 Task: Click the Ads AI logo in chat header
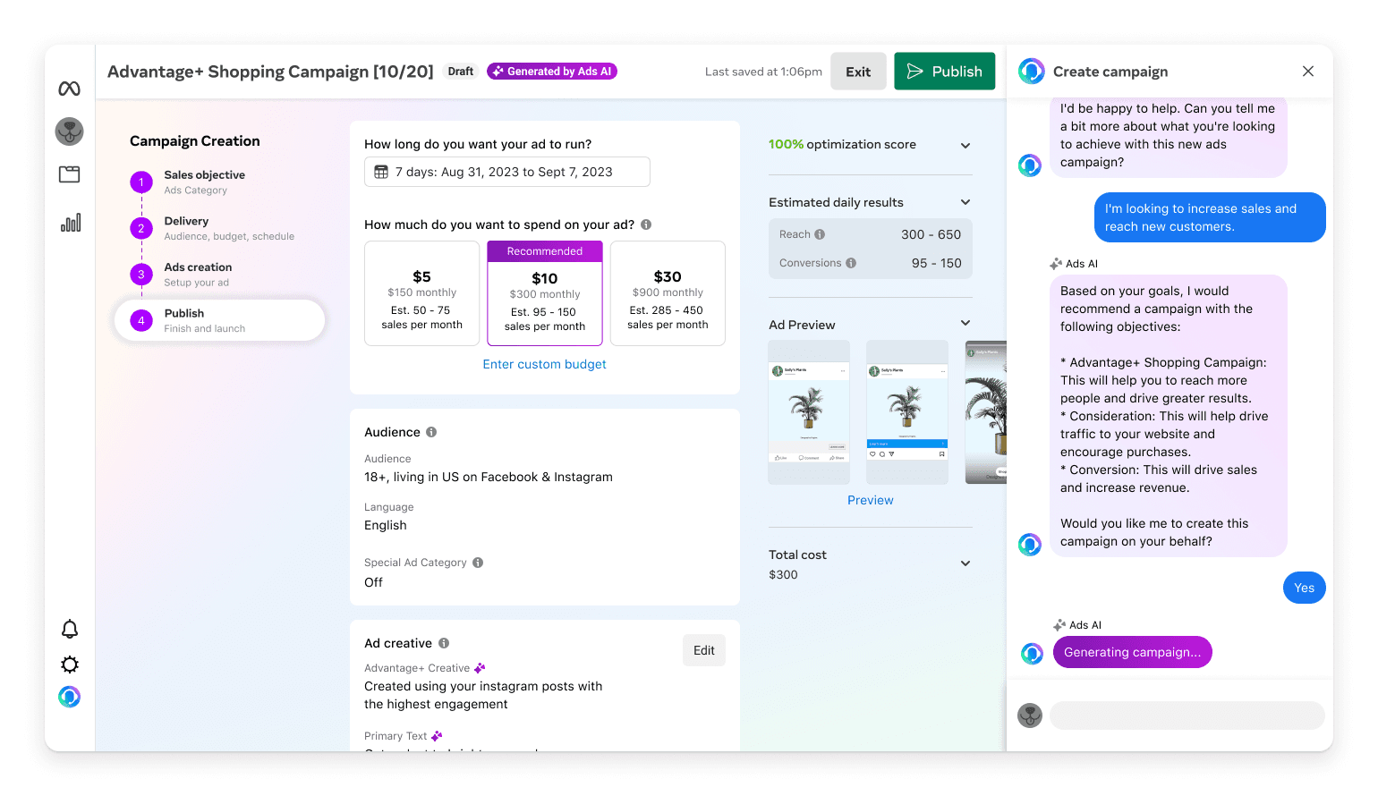(x=1032, y=72)
